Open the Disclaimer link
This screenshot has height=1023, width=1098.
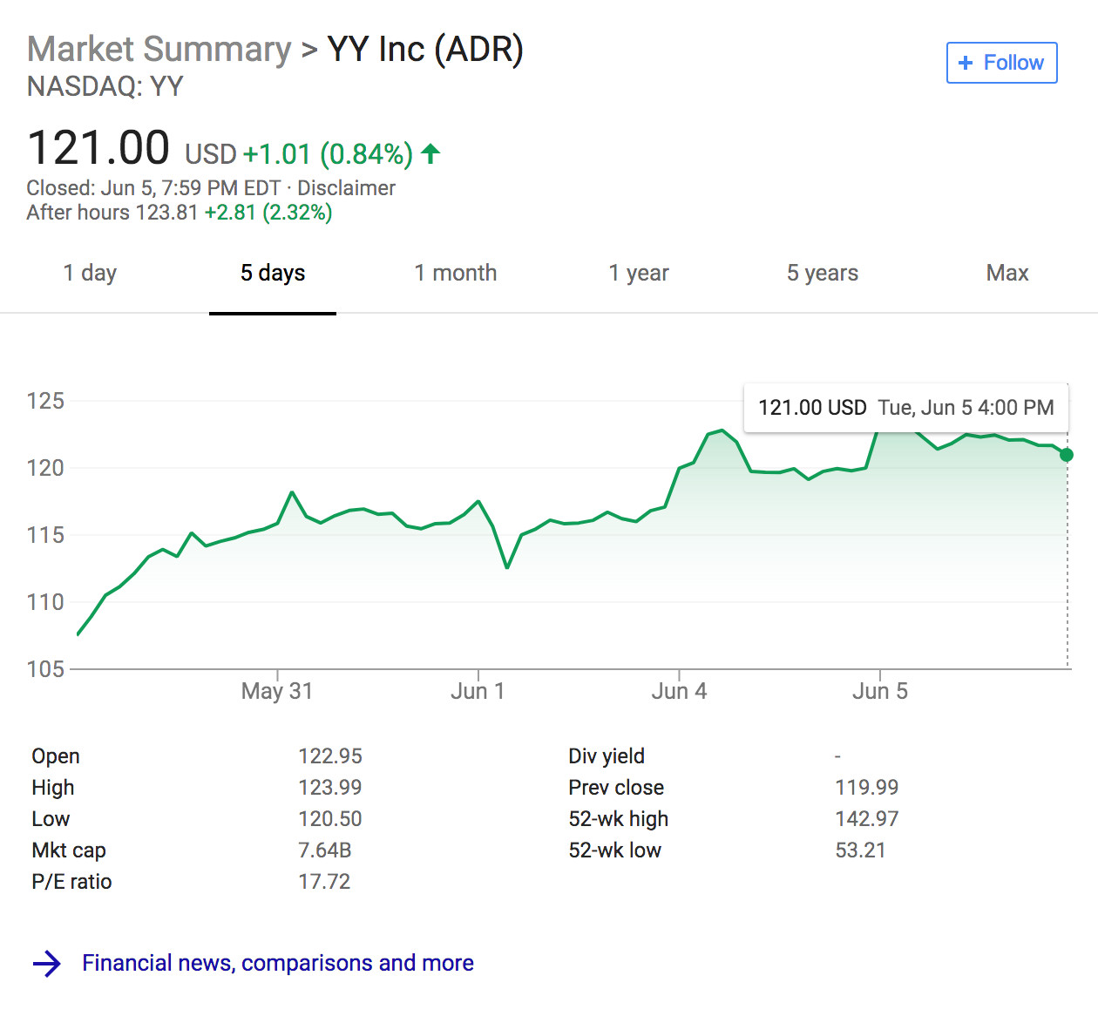(346, 187)
